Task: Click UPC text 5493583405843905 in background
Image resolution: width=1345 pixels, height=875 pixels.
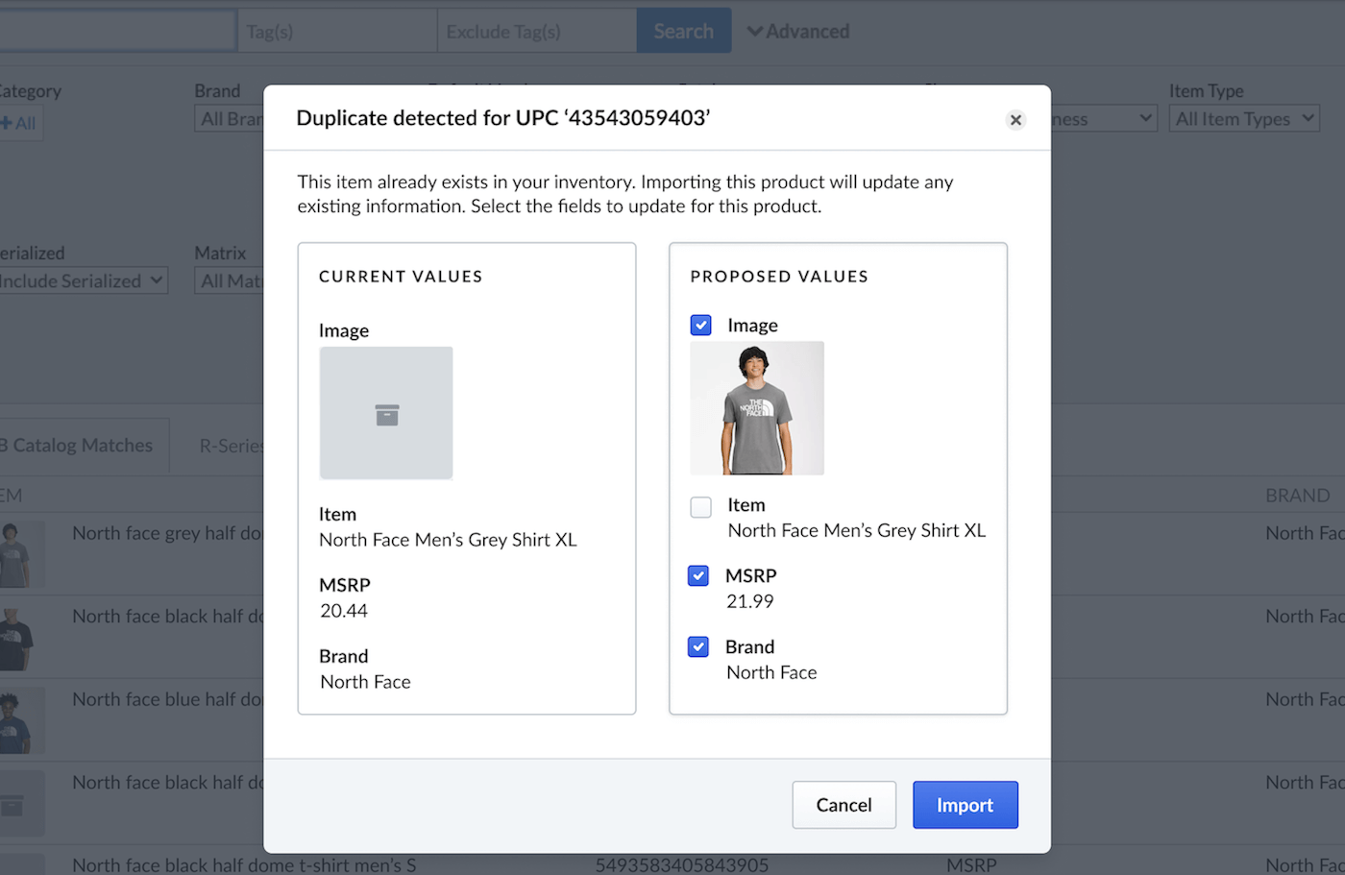Action: click(x=681, y=864)
